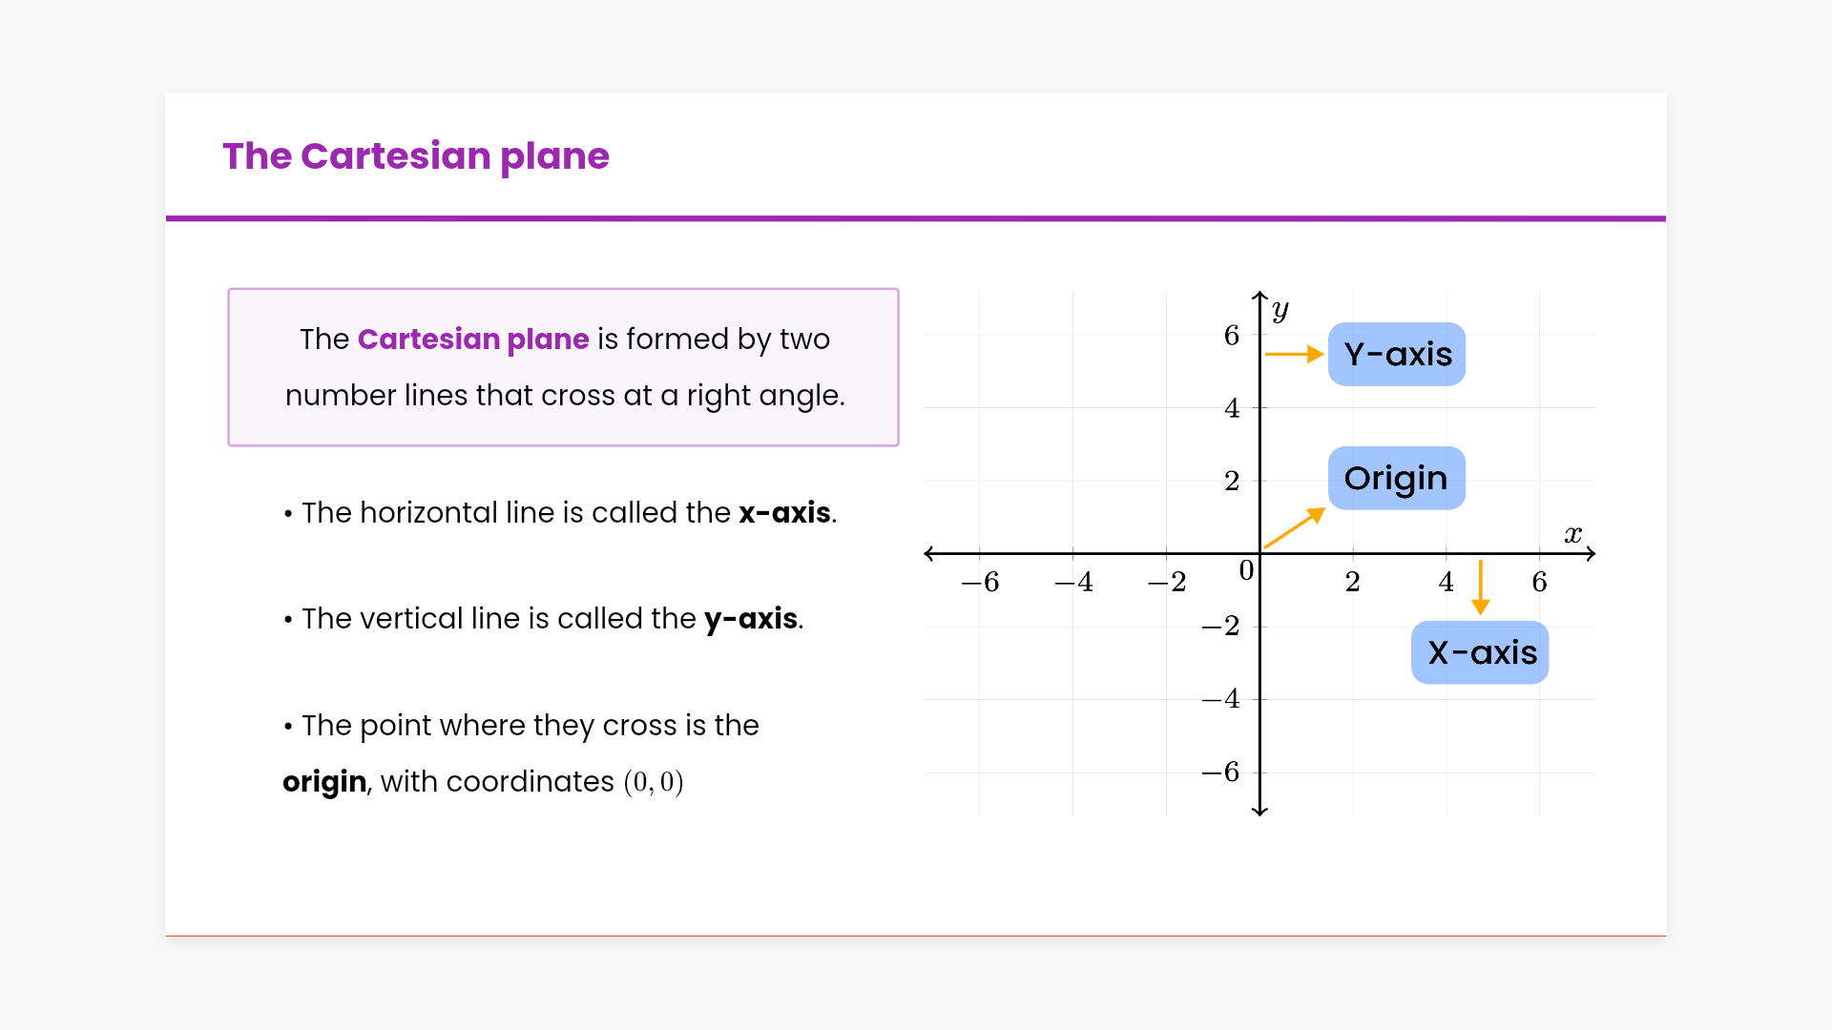Click the −6 tick label on horizontal axis
Screen dimensions: 1832x1030
point(980,582)
